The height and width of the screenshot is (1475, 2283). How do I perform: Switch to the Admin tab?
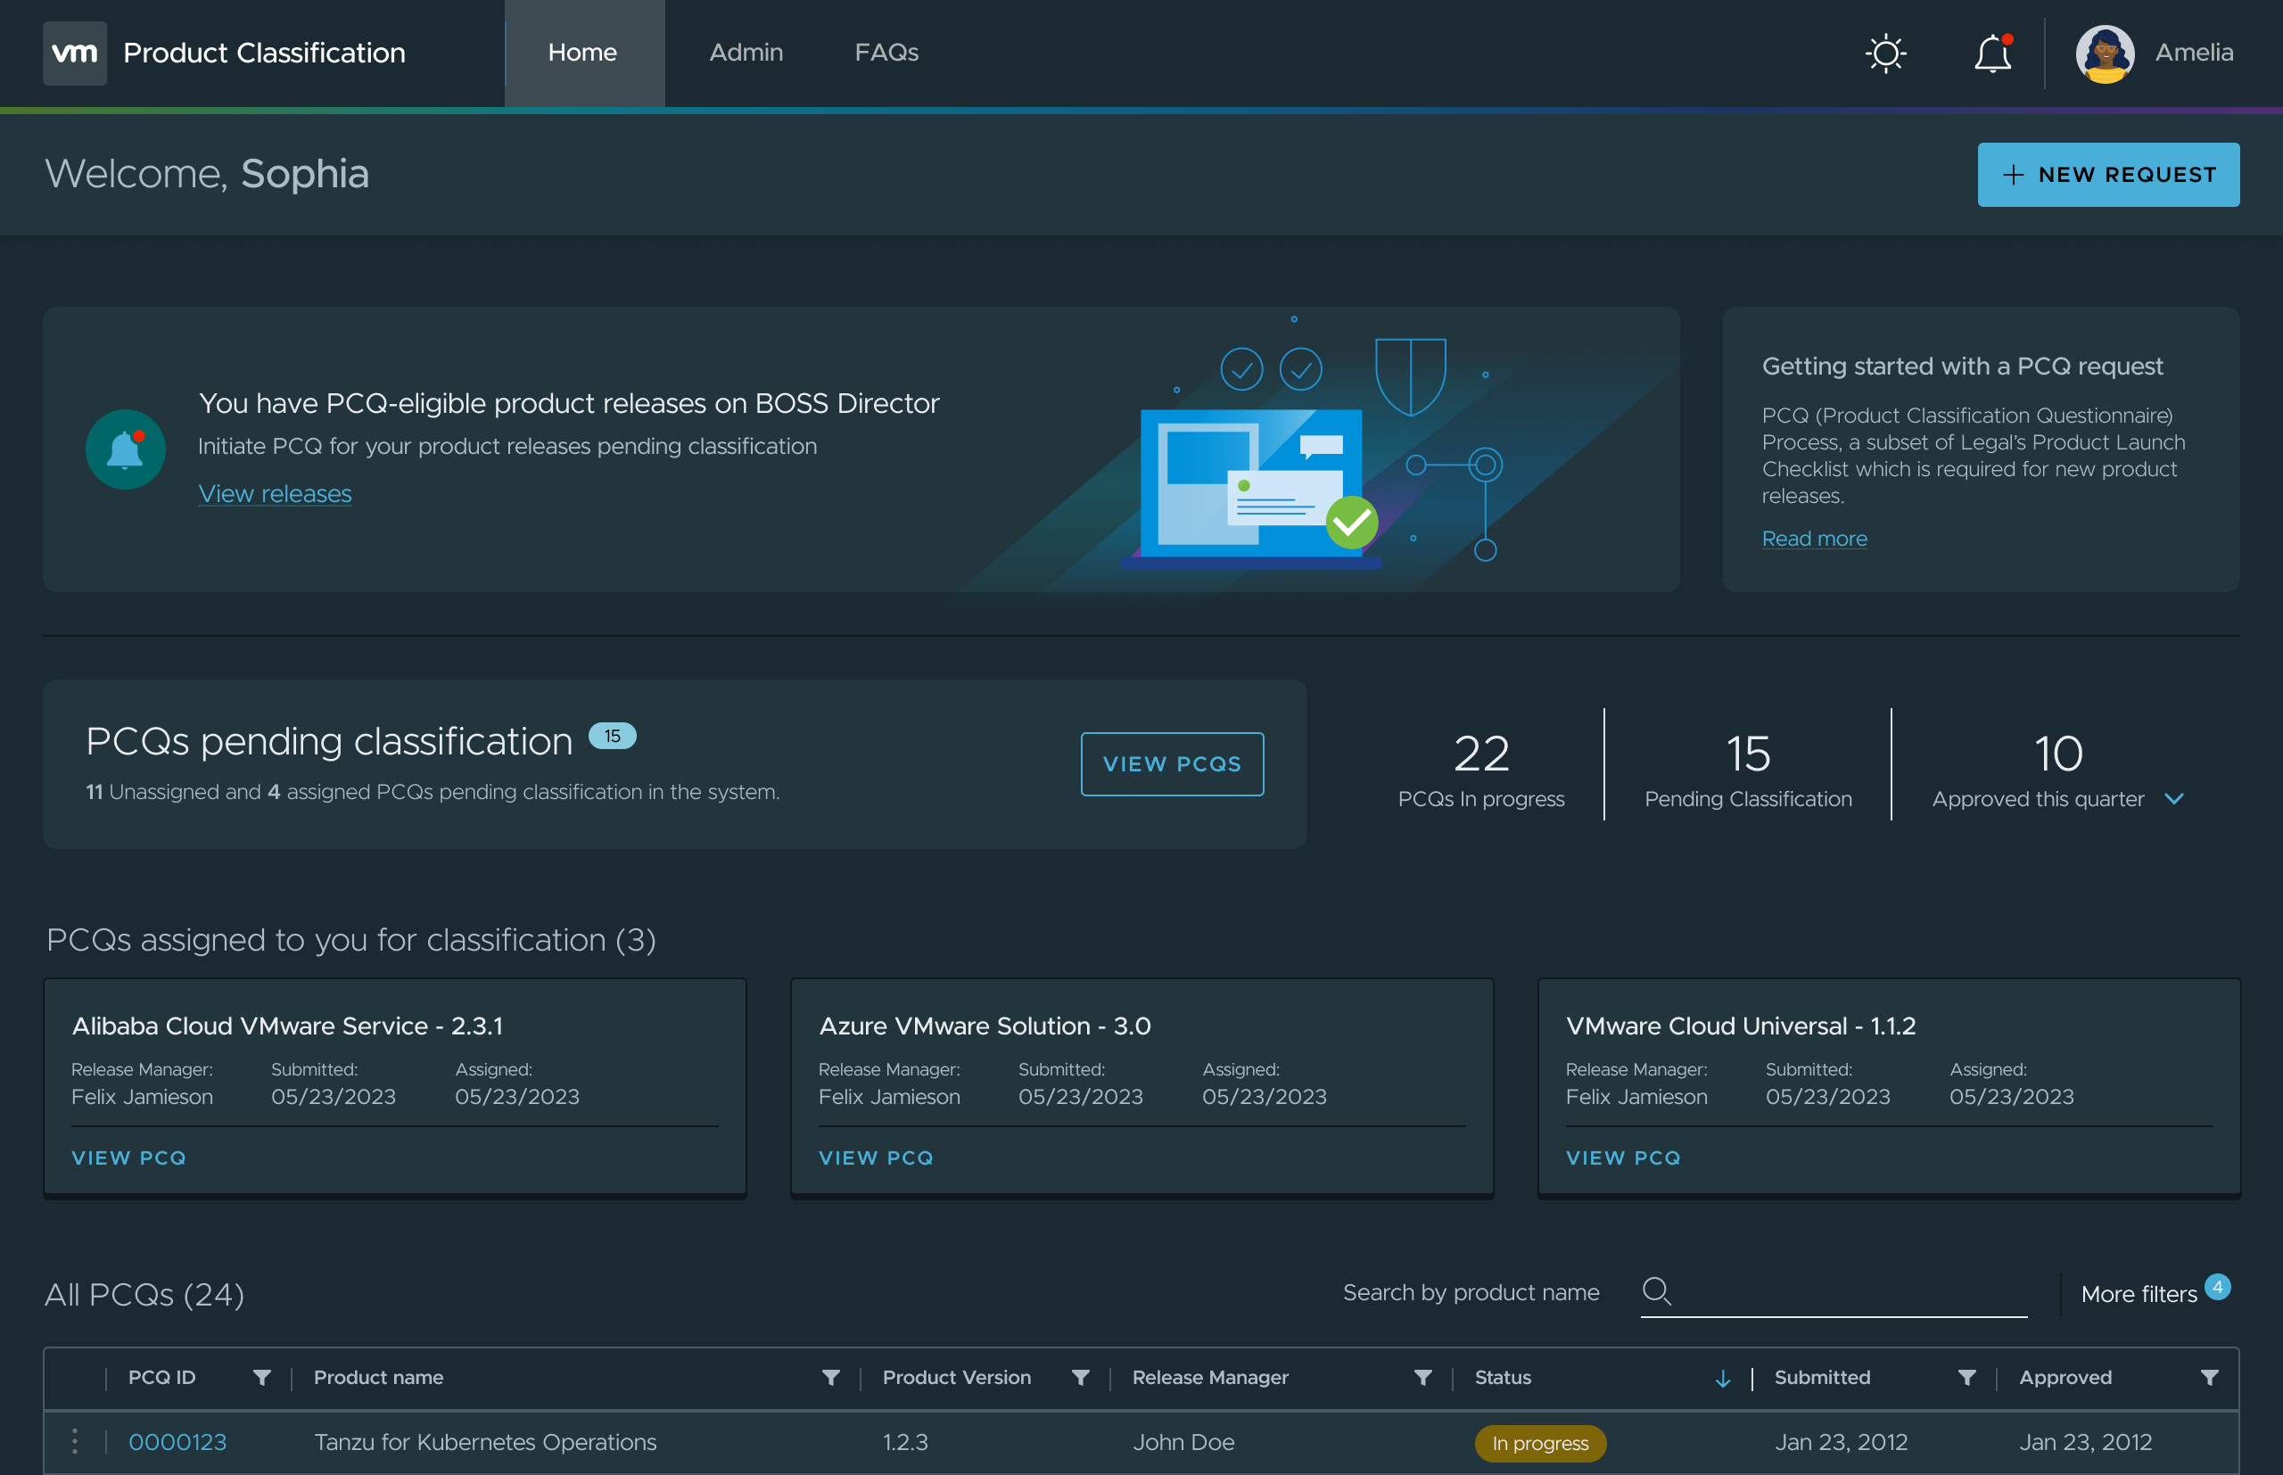coord(746,53)
